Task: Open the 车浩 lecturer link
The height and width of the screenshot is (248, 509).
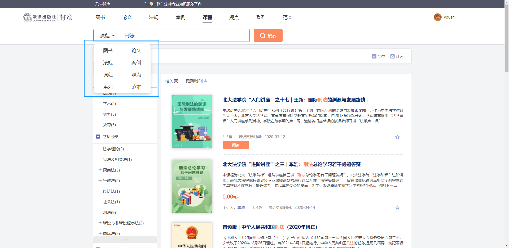Action: tap(241, 208)
